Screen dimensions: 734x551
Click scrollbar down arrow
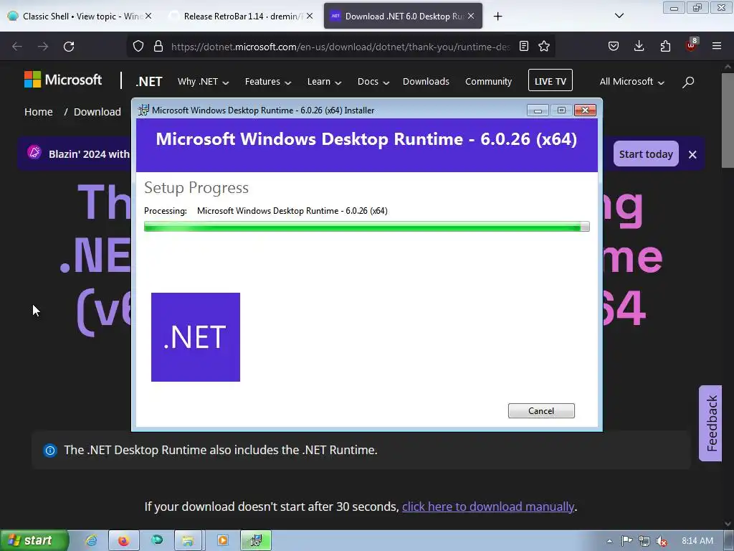[728, 524]
